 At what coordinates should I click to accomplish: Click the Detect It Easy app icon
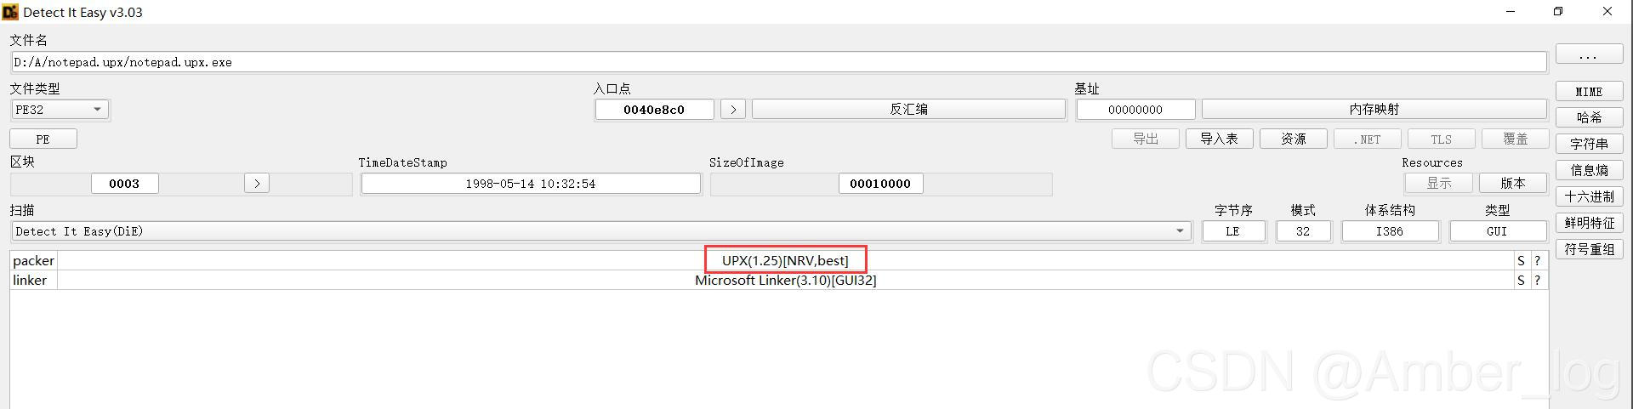pos(10,12)
